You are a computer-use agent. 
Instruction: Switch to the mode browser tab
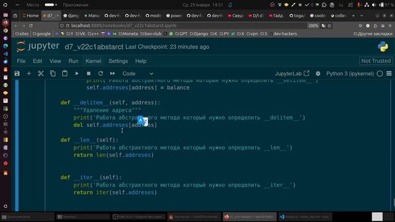153,15
